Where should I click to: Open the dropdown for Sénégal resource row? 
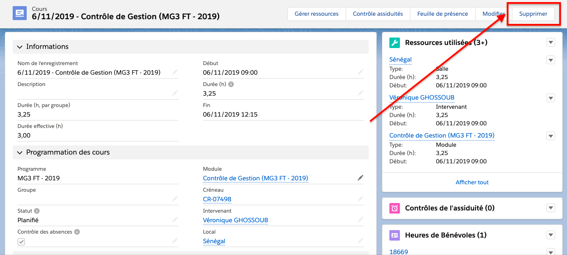[x=551, y=60]
